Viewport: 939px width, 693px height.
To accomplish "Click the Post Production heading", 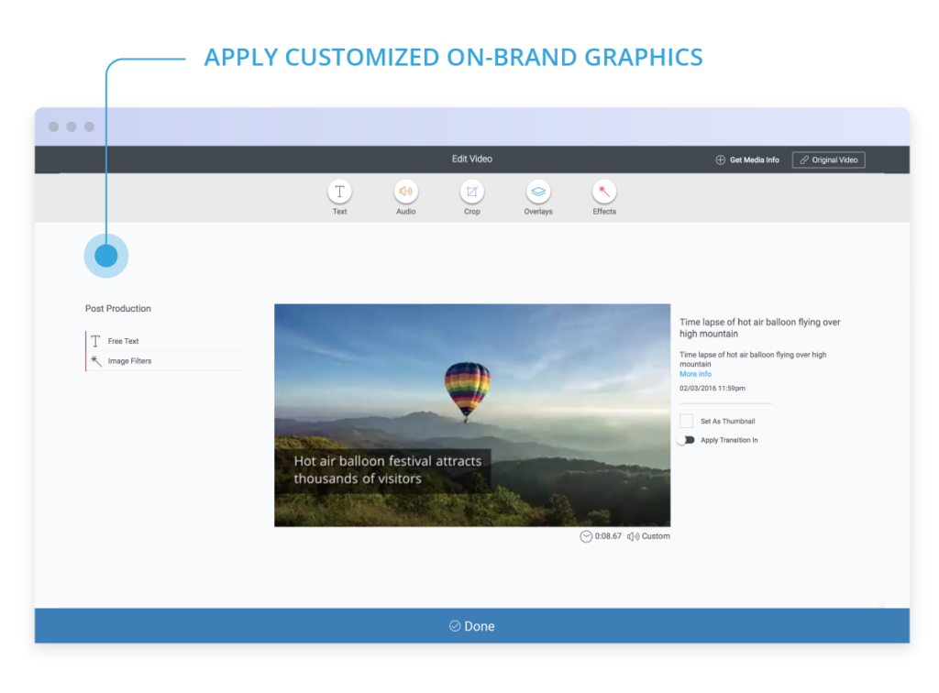I will tap(118, 309).
